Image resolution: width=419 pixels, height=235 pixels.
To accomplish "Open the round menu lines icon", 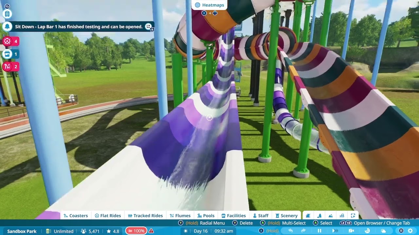I will [x=401, y=231].
